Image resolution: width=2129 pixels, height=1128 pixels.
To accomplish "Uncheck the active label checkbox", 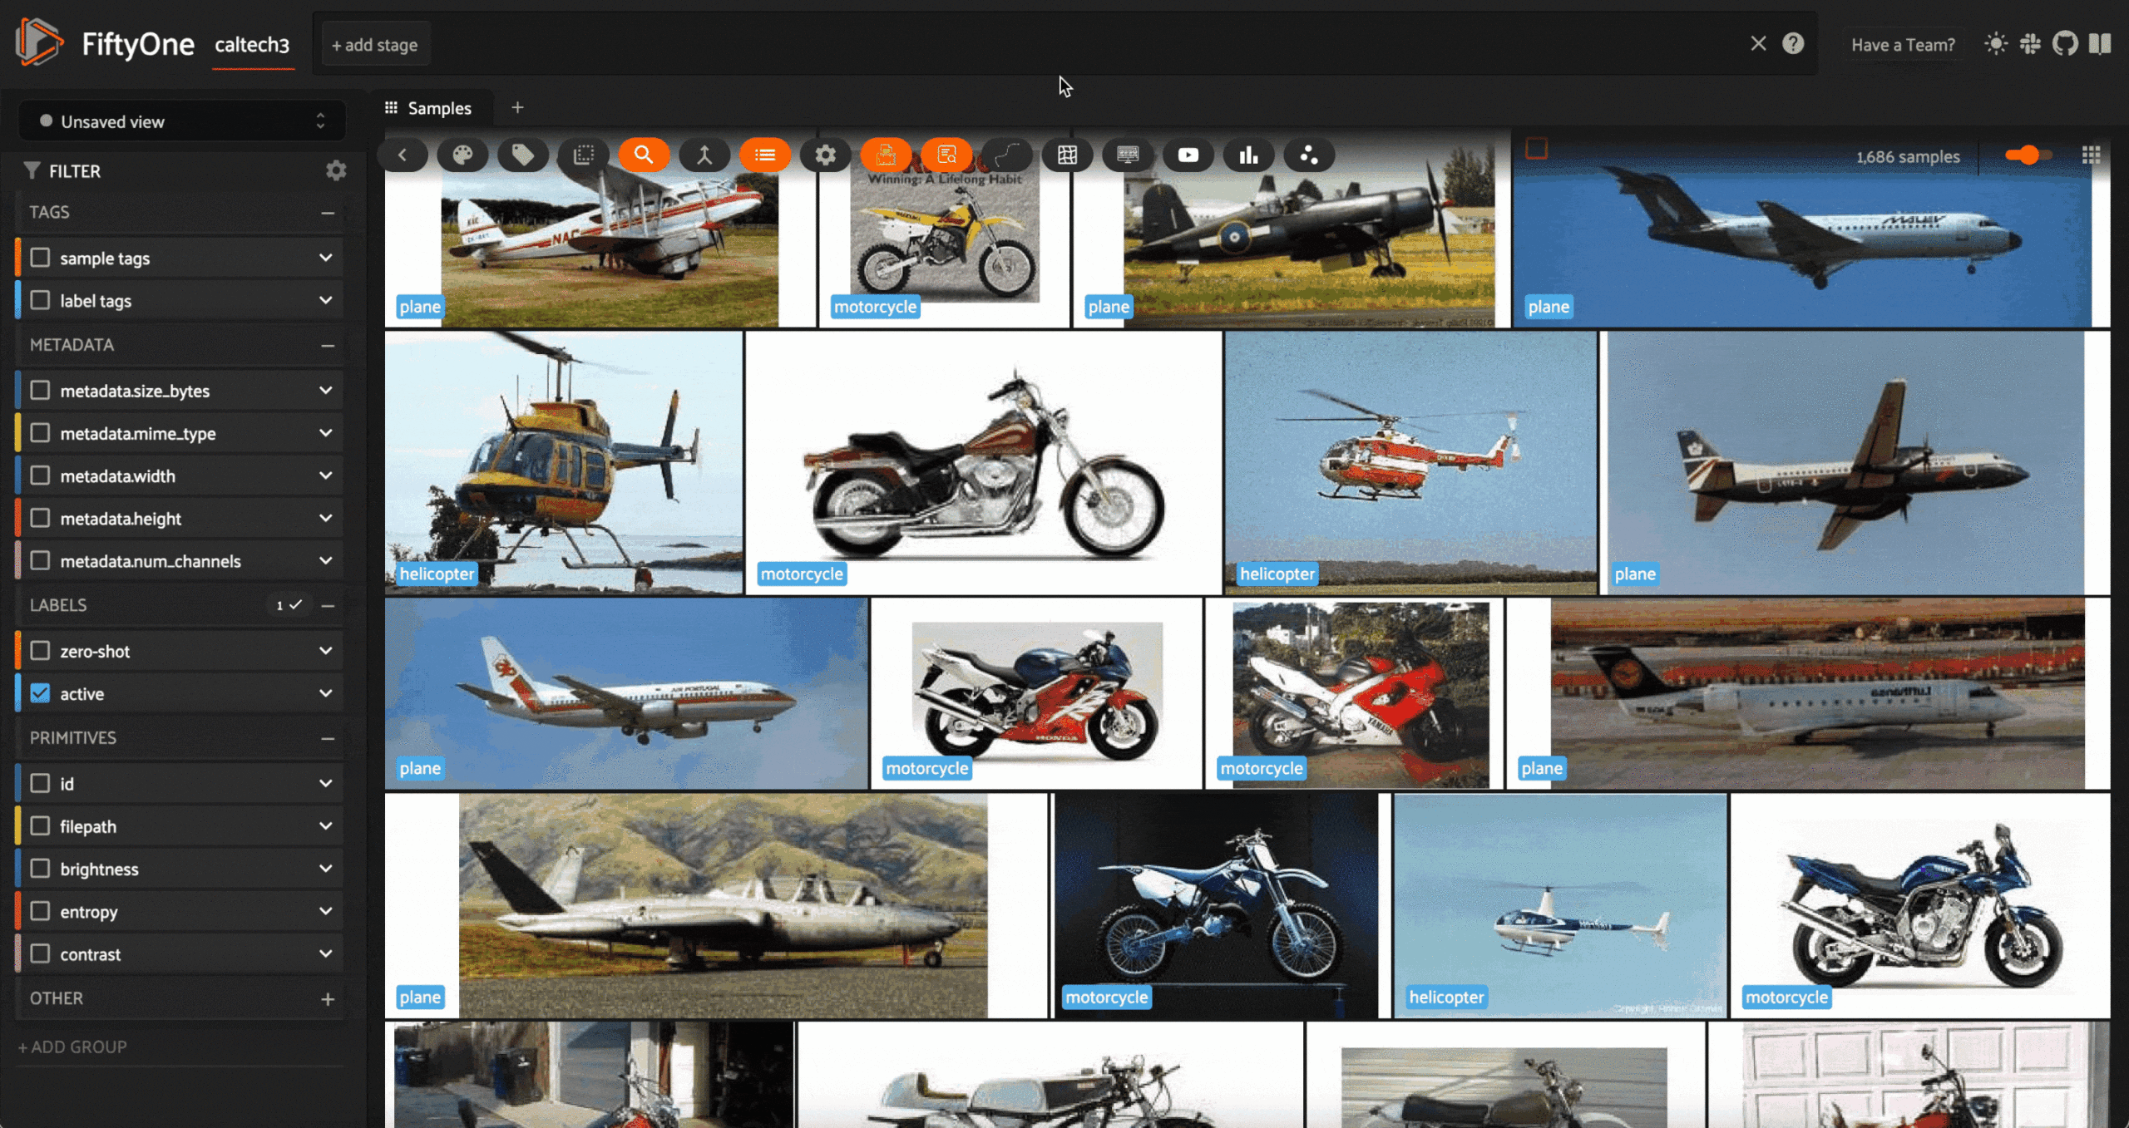I will coord(40,693).
